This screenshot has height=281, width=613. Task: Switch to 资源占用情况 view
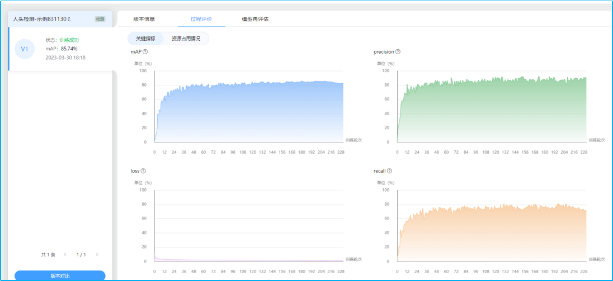[x=186, y=39]
